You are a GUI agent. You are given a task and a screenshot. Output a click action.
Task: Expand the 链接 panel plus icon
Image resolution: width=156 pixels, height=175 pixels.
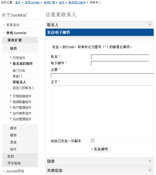pyautogui.click(x=150, y=161)
